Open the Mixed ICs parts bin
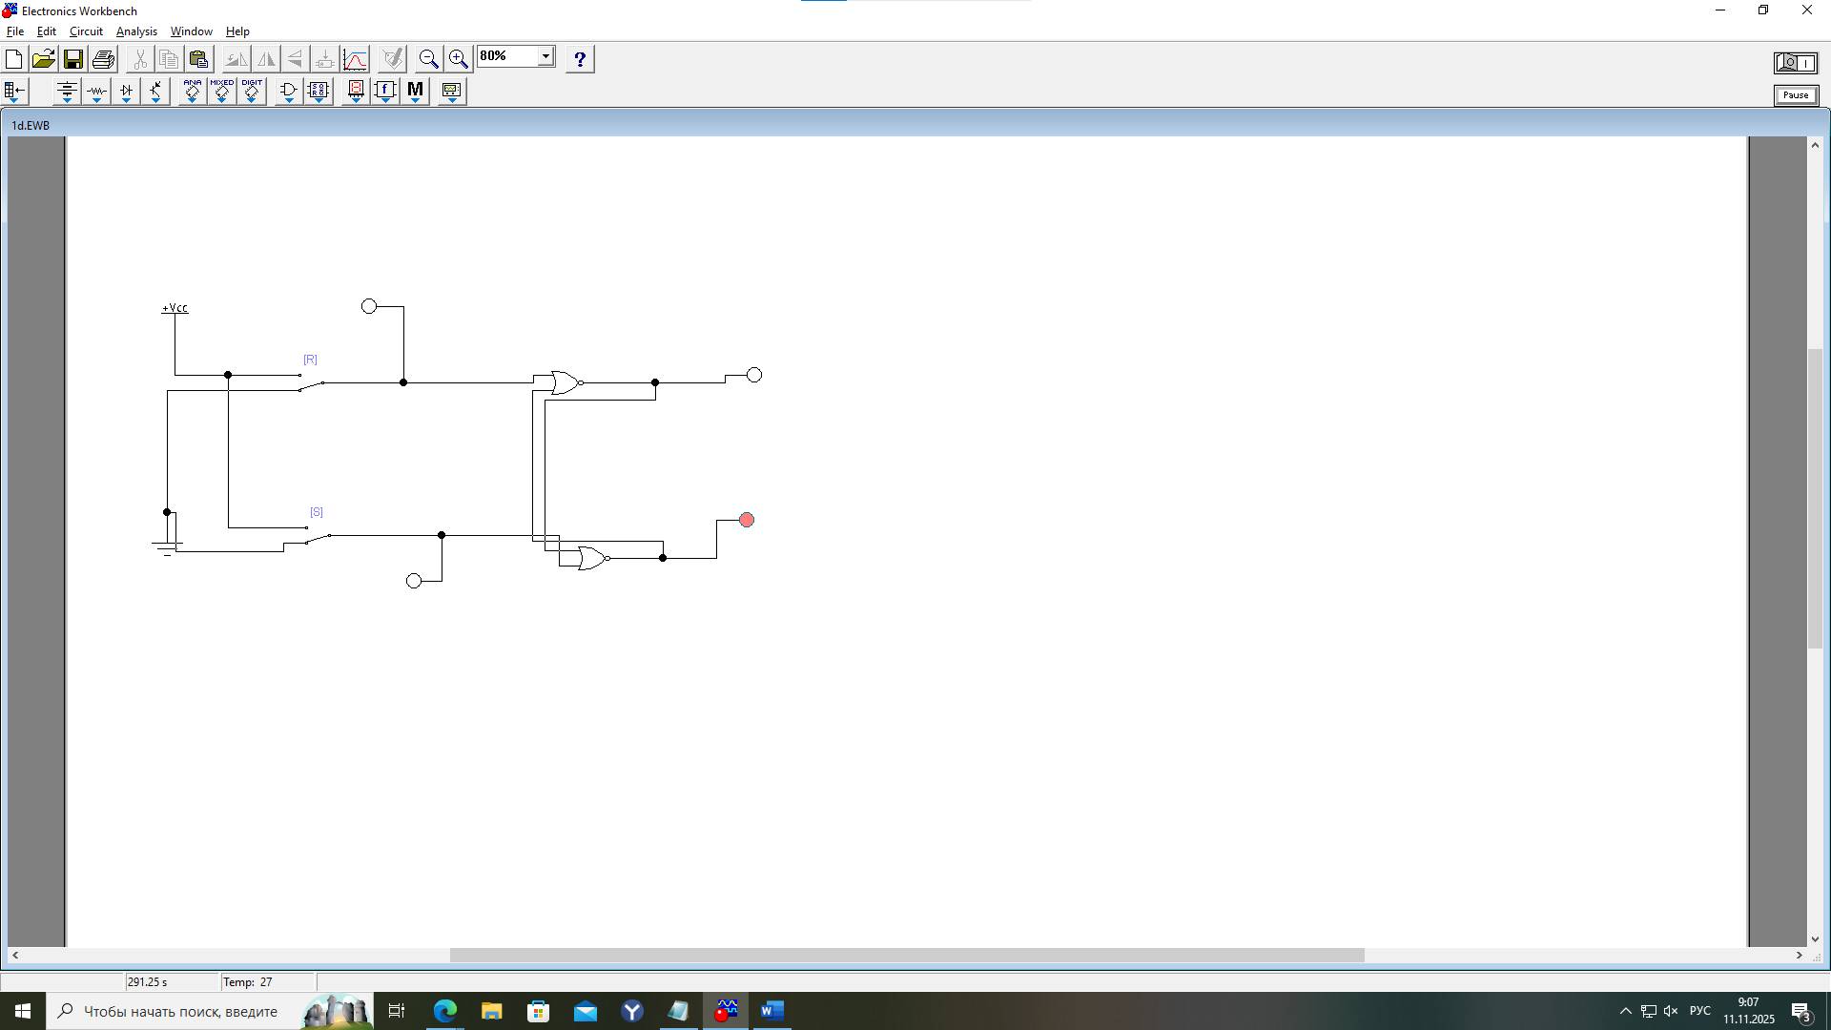This screenshot has width=1831, height=1030. [x=222, y=92]
